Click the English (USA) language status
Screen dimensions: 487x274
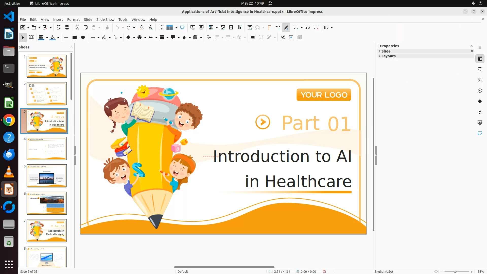(384, 271)
